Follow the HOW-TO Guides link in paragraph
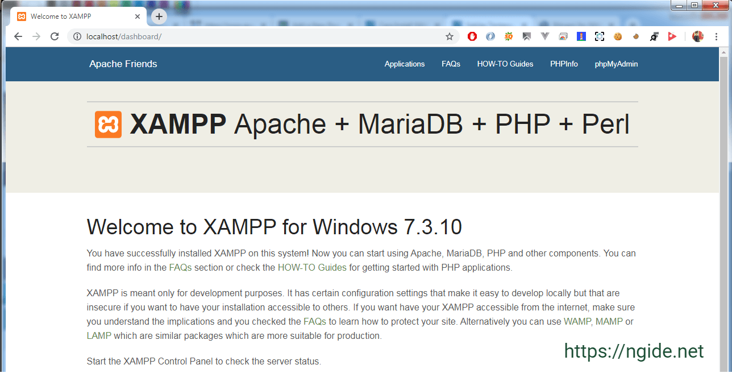The height and width of the screenshot is (373, 732). [312, 267]
